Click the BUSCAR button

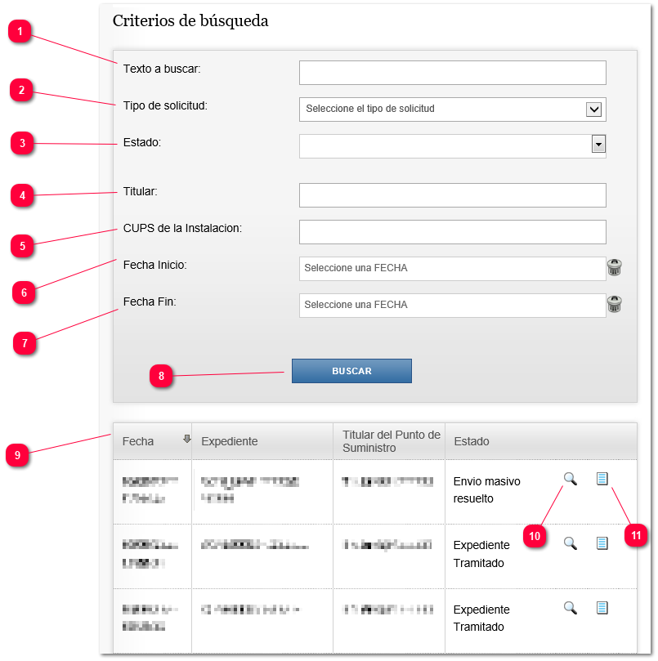351,371
